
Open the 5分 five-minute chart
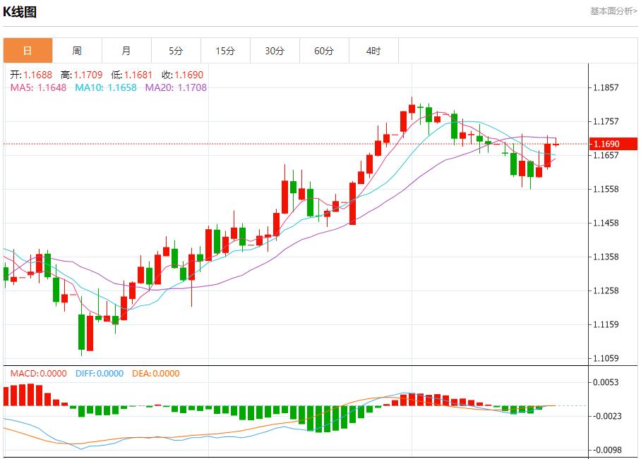[175, 50]
